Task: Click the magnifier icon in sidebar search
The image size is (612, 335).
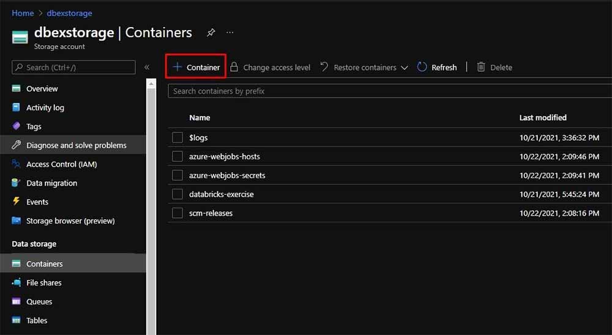Action: click(19, 67)
